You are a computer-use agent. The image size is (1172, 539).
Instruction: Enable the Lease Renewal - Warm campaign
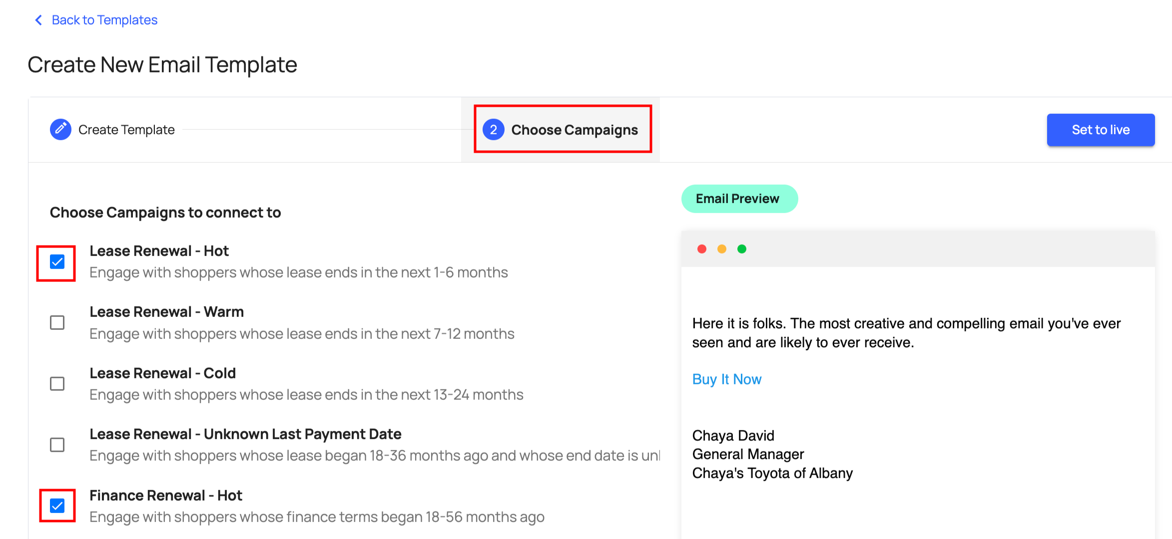[56, 322]
